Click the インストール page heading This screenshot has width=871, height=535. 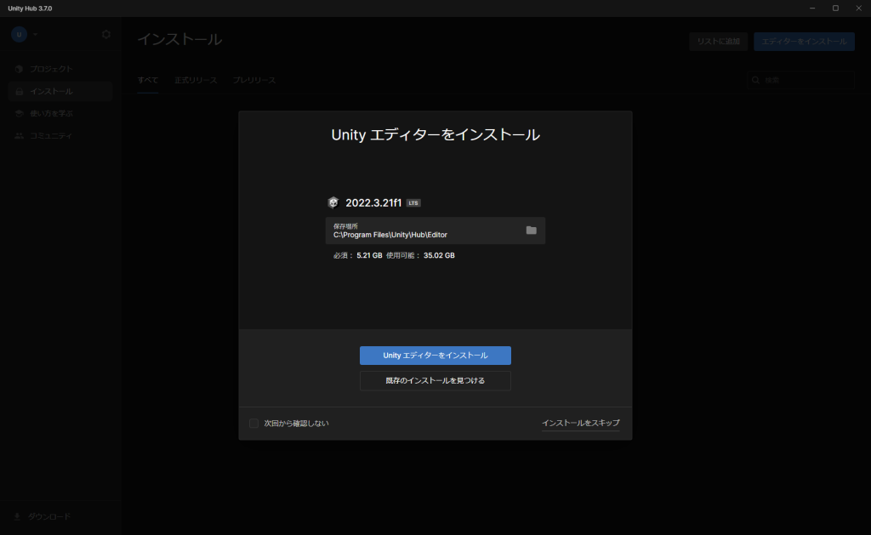179,39
